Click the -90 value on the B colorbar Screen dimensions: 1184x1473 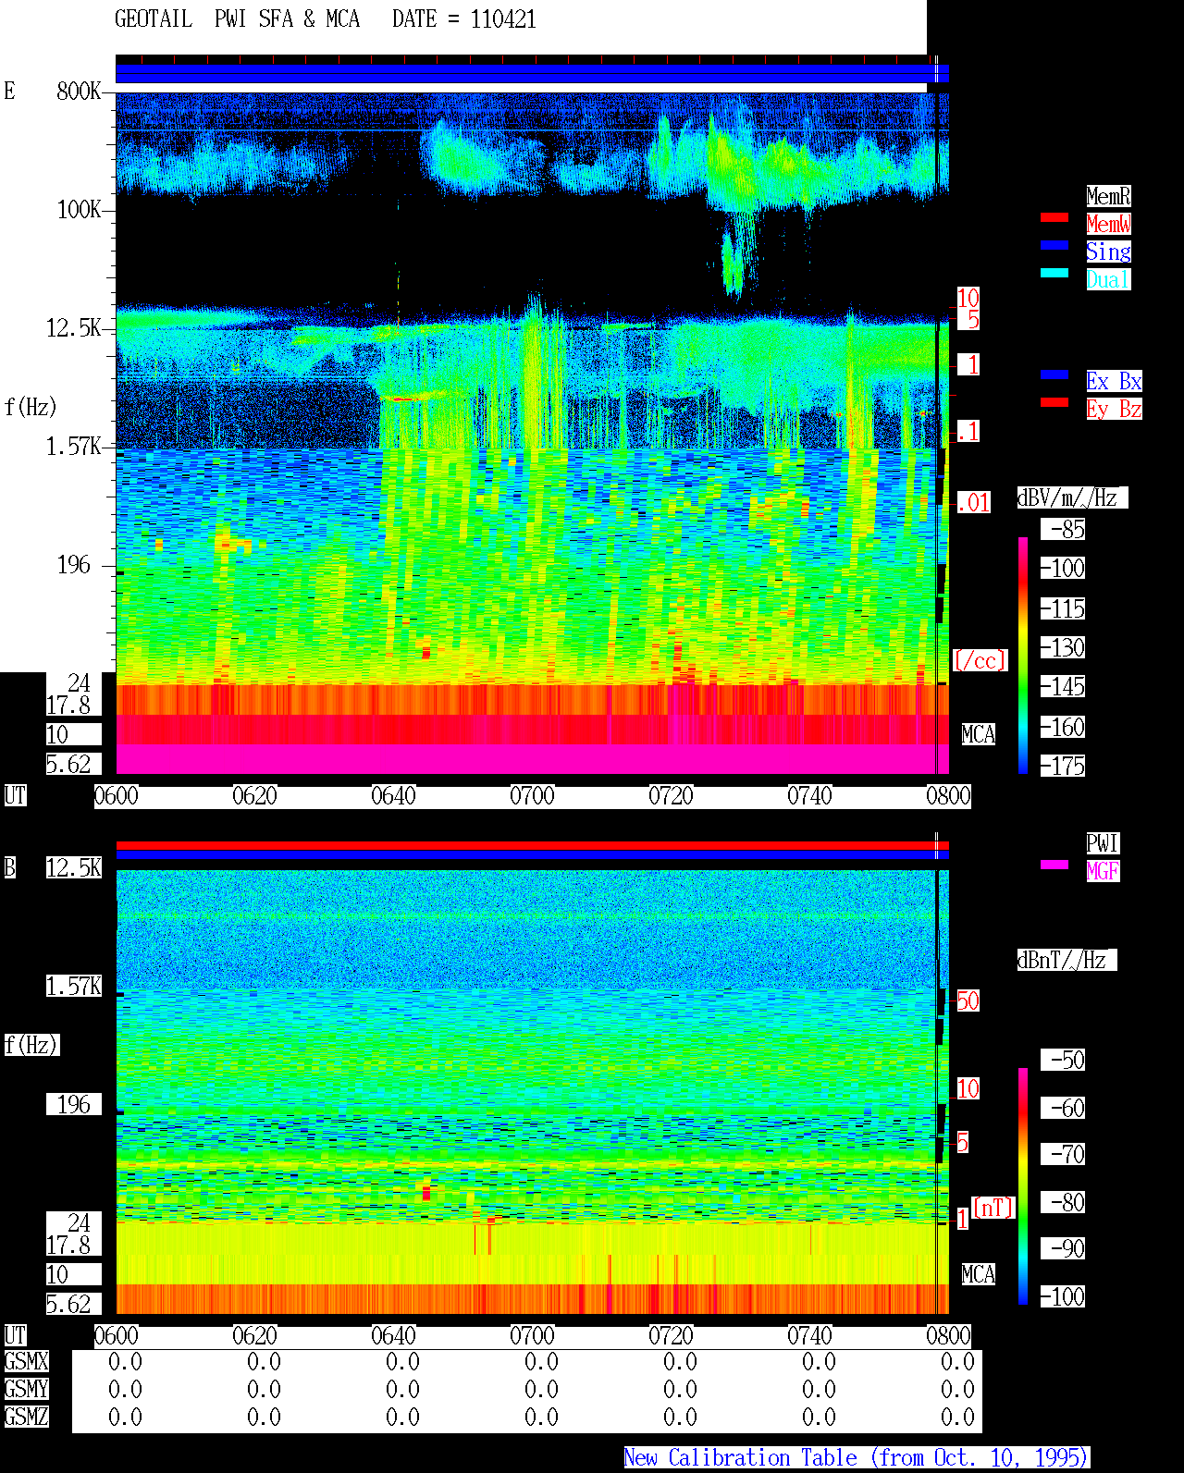coord(1063,1249)
